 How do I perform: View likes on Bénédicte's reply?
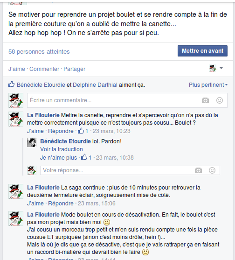coord(86,157)
